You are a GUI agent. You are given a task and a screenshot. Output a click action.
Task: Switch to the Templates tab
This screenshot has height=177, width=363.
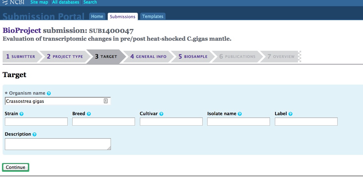point(153,16)
